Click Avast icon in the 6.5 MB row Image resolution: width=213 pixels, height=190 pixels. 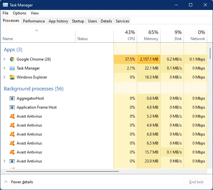[12, 143]
